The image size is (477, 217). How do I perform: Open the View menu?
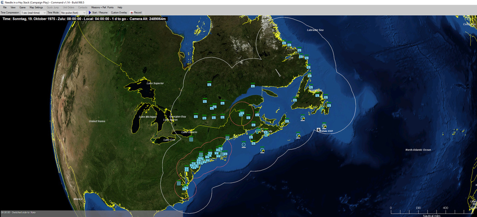point(13,8)
